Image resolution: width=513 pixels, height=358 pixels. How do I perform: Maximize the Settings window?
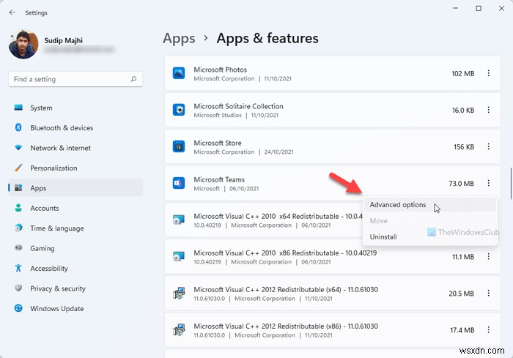pyautogui.click(x=479, y=8)
